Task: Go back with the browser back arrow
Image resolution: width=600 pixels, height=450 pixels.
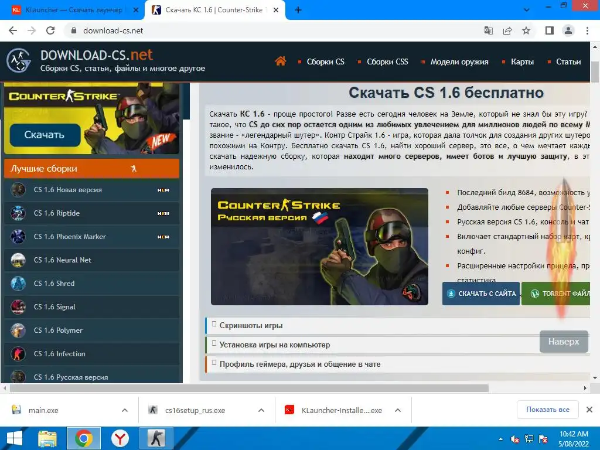Action: tap(13, 30)
